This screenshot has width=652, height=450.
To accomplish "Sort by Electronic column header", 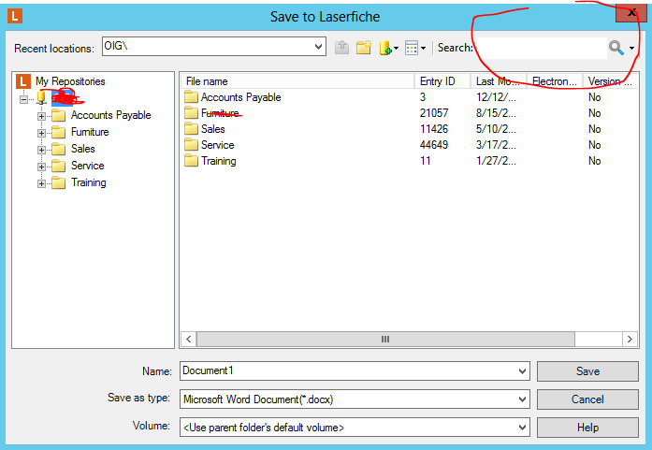I will click(x=555, y=81).
